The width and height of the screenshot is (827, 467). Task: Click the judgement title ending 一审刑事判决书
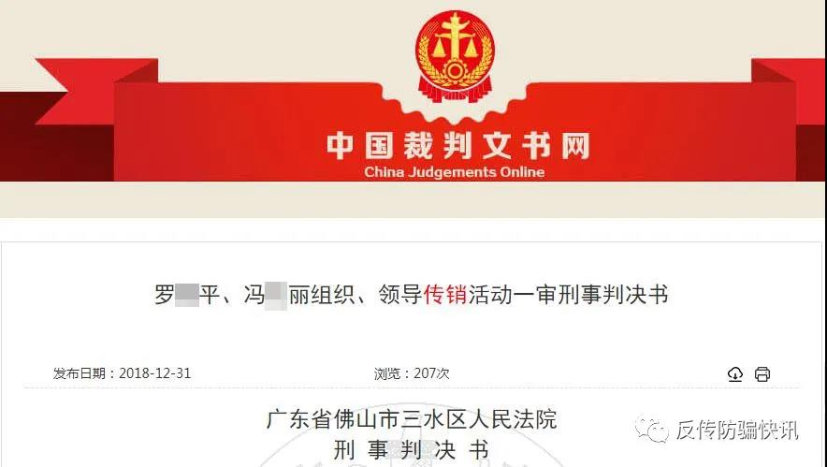point(412,295)
